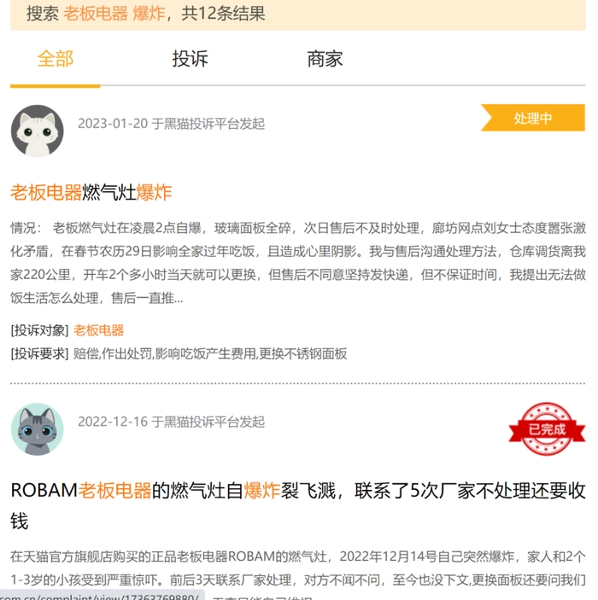This screenshot has width=598, height=600.
Task: Click the gray cat avatar of second complaint
Action: click(x=37, y=429)
